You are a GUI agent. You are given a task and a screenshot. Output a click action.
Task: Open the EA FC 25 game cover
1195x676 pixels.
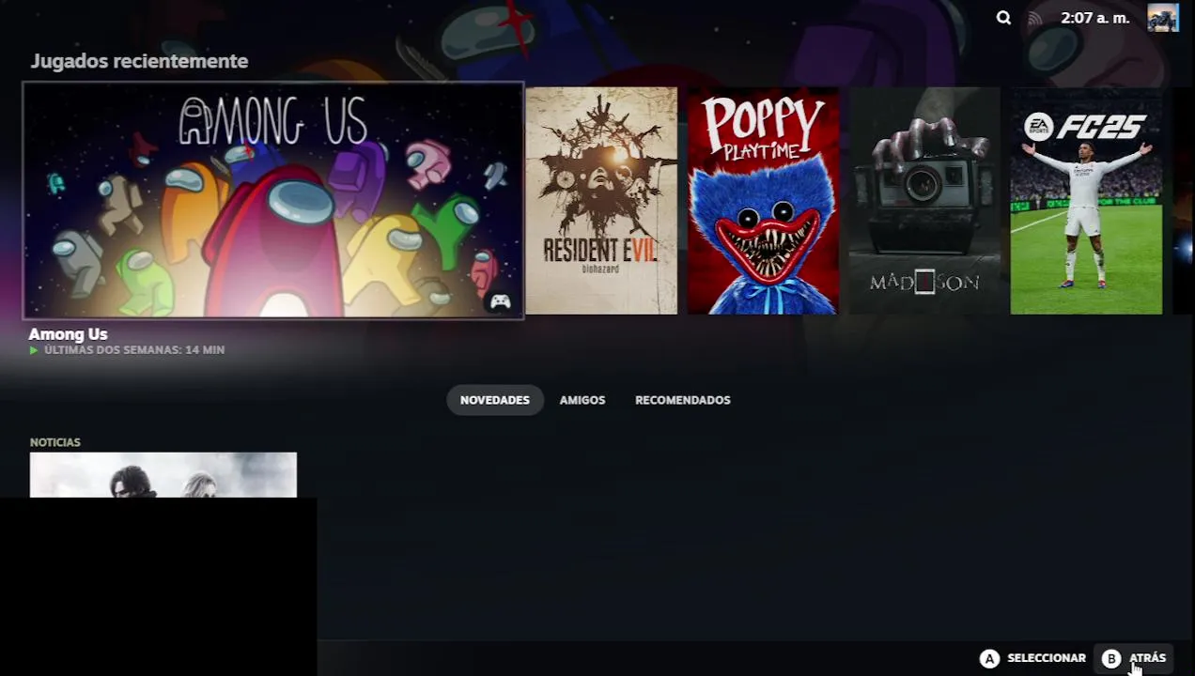[1086, 201]
